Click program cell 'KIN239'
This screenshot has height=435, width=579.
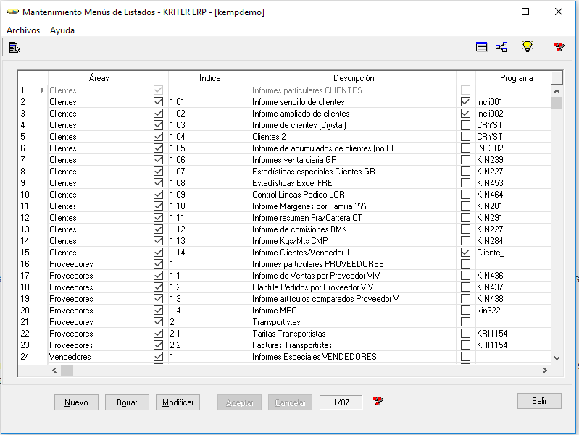click(513, 160)
